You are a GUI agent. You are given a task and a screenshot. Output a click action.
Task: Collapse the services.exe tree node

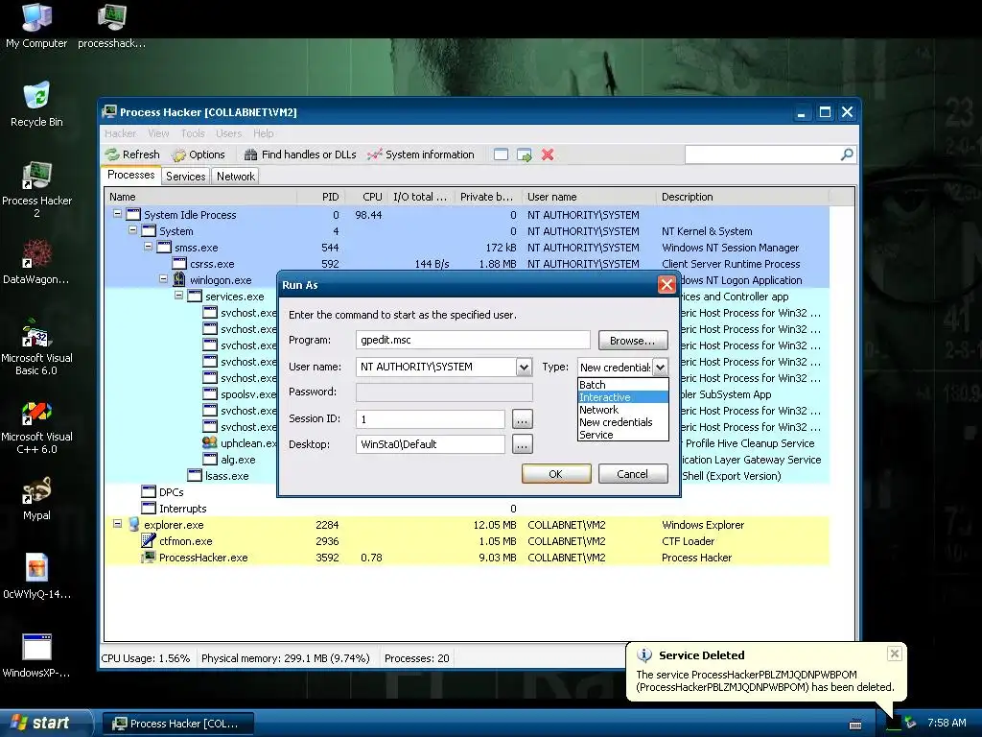coord(179,295)
